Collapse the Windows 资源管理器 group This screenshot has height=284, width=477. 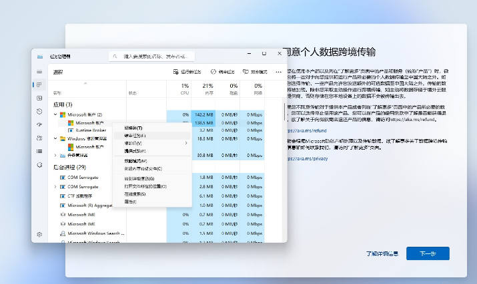click(x=55, y=138)
